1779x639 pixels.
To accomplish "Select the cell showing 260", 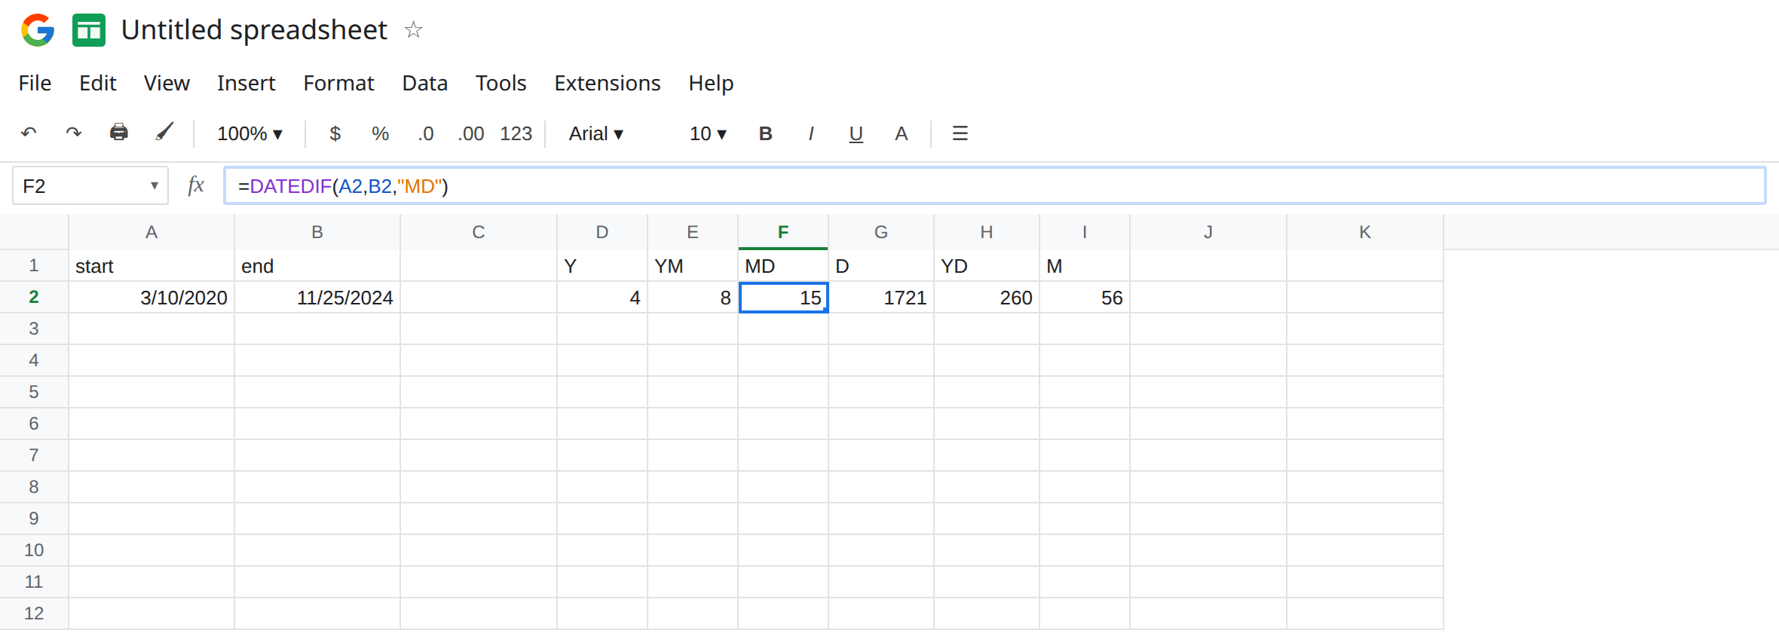I will (x=987, y=298).
